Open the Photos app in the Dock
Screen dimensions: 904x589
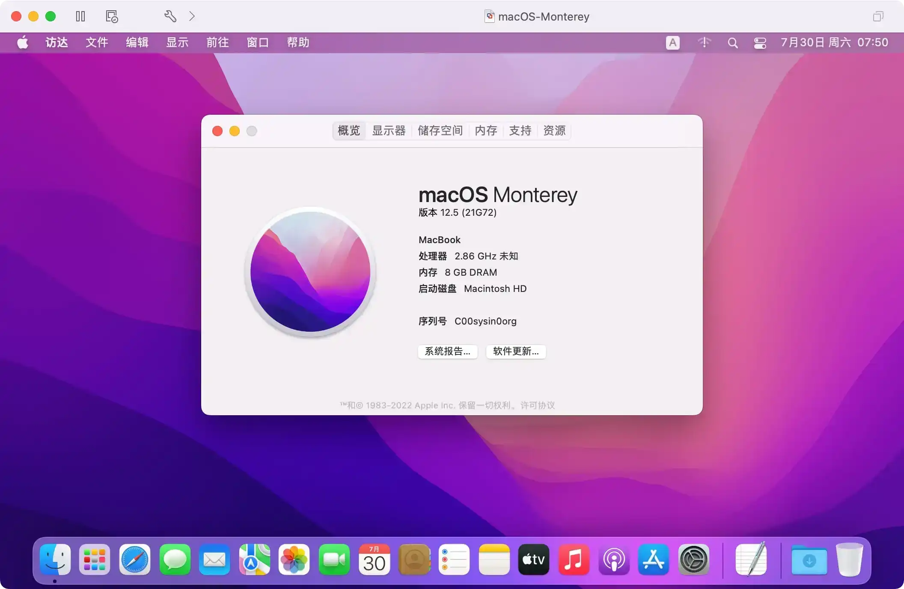coord(294,560)
